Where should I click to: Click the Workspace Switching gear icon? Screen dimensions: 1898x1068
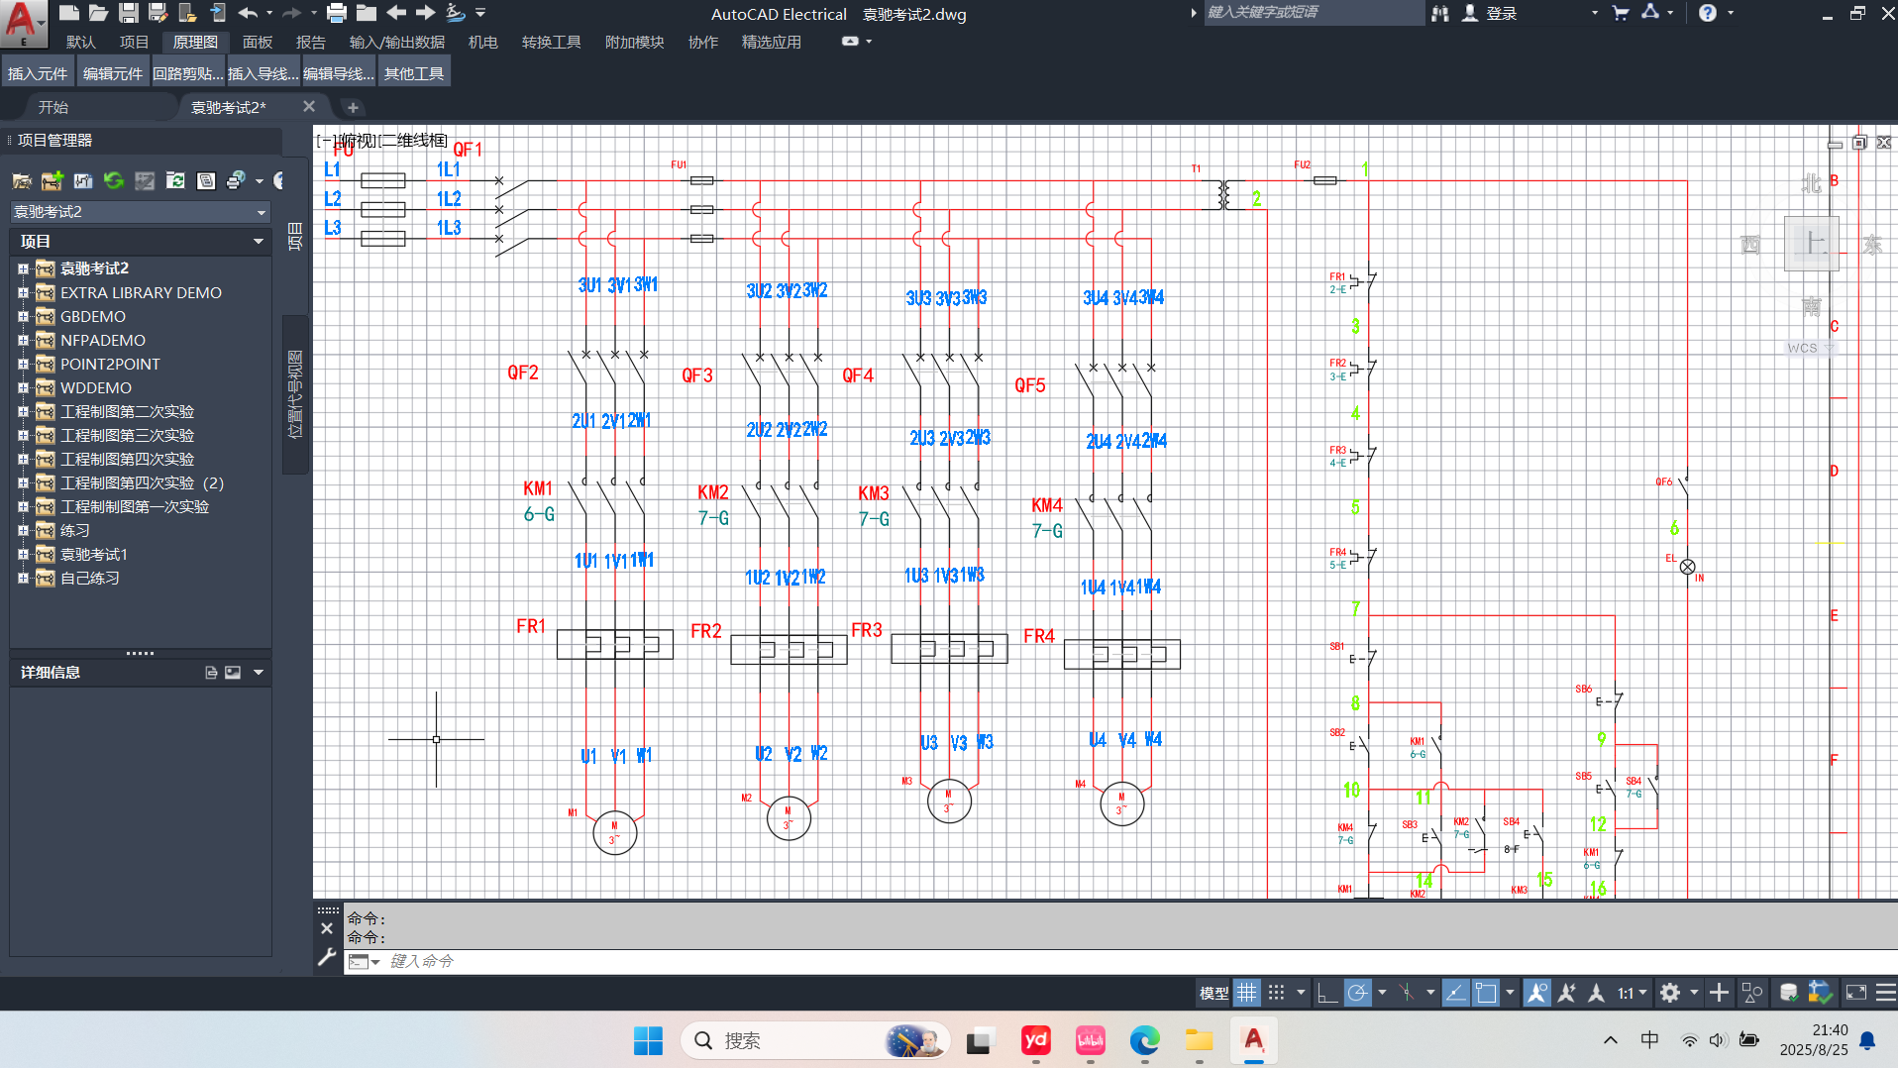[1670, 993]
